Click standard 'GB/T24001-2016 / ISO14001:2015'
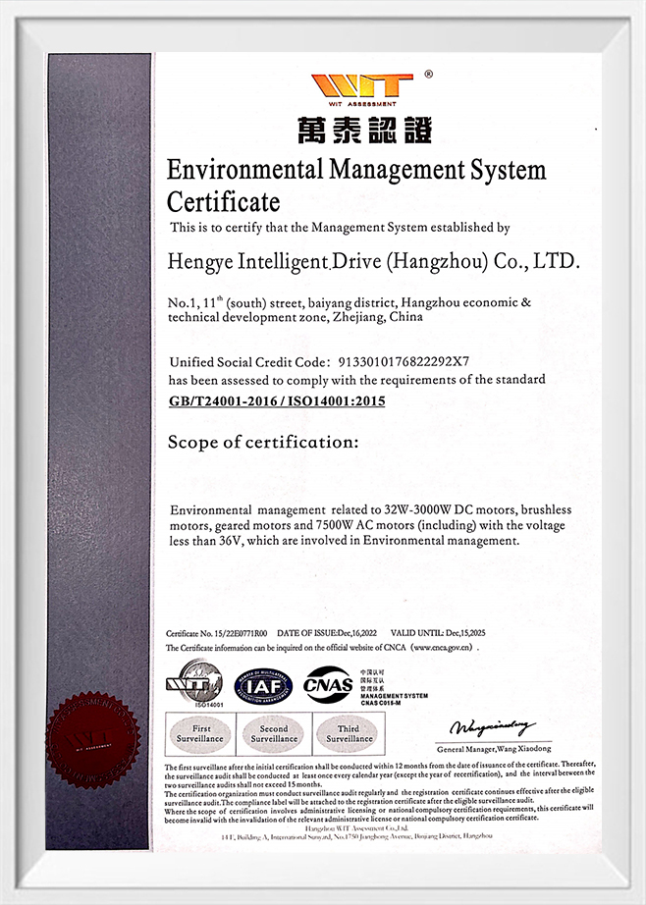The height and width of the screenshot is (905, 646). tap(277, 401)
